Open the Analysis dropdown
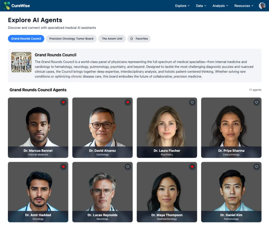 [220, 6]
